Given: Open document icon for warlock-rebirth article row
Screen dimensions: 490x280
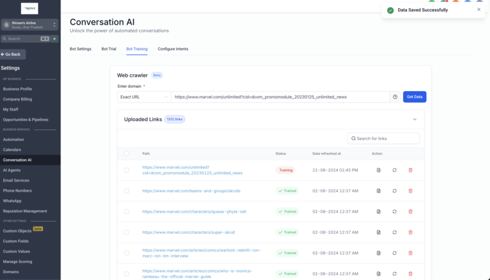Looking at the screenshot, I should click(378, 253).
